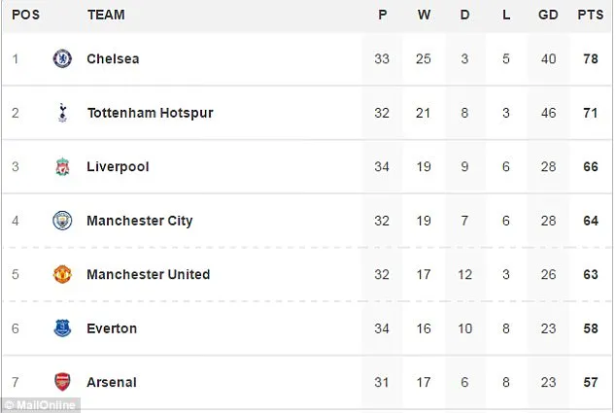Click the Tottenham Hotspur crest icon
Viewport: 616px width, 413px height.
coord(63,113)
